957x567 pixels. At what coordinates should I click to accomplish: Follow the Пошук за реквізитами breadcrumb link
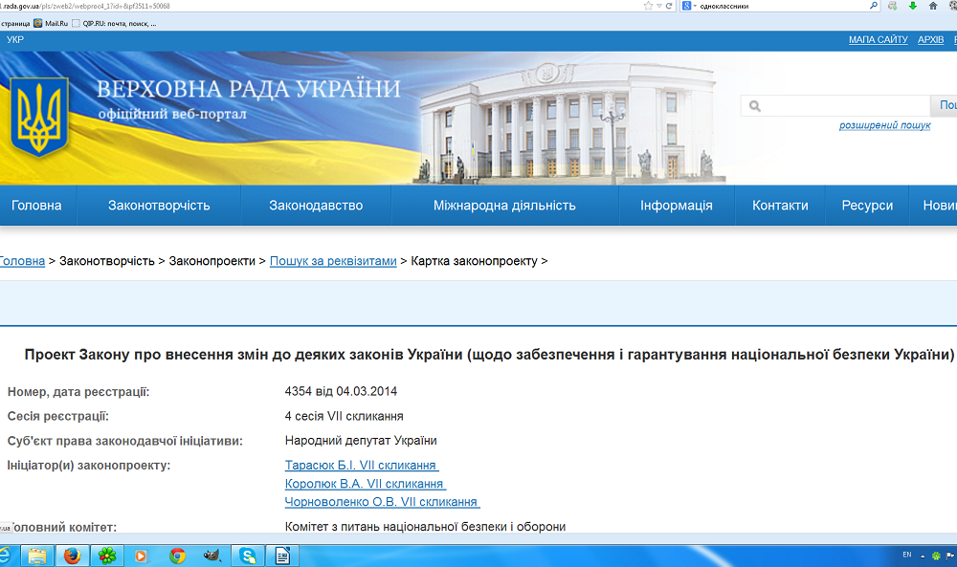(x=333, y=261)
